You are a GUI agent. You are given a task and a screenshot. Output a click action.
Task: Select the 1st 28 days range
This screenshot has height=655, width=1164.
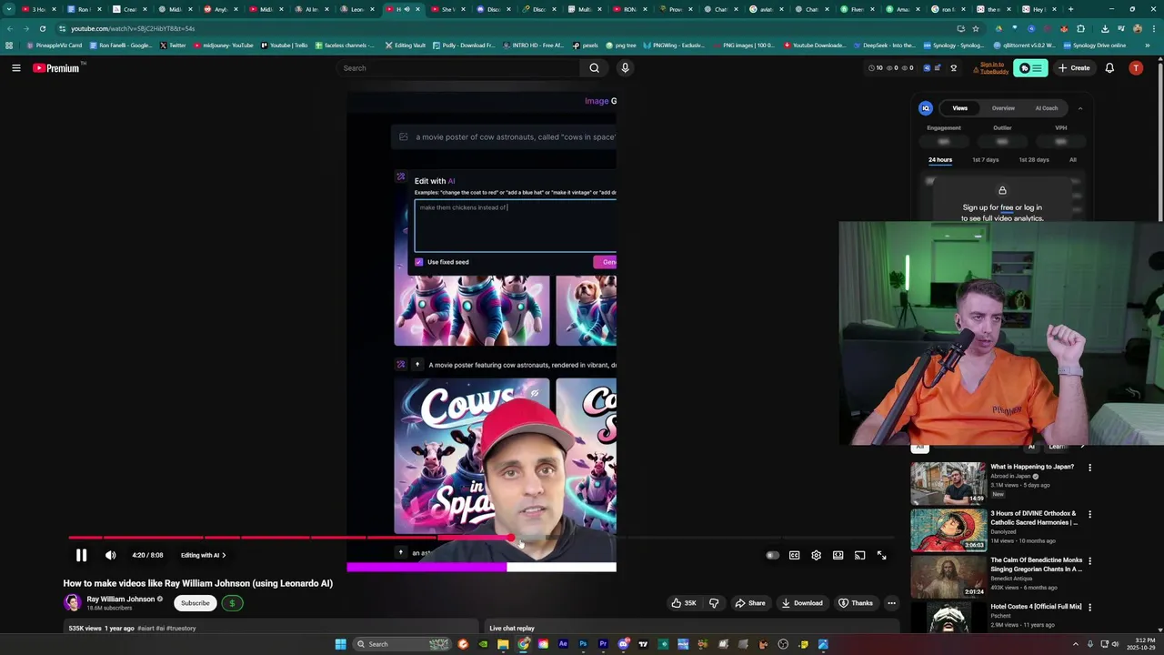tap(1033, 160)
